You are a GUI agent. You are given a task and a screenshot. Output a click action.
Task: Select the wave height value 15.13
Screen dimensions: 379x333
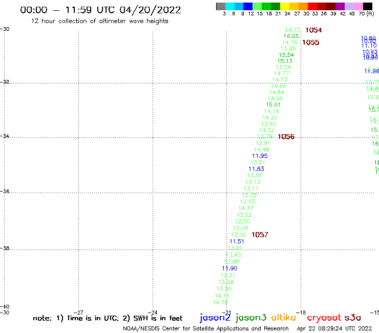(285, 61)
